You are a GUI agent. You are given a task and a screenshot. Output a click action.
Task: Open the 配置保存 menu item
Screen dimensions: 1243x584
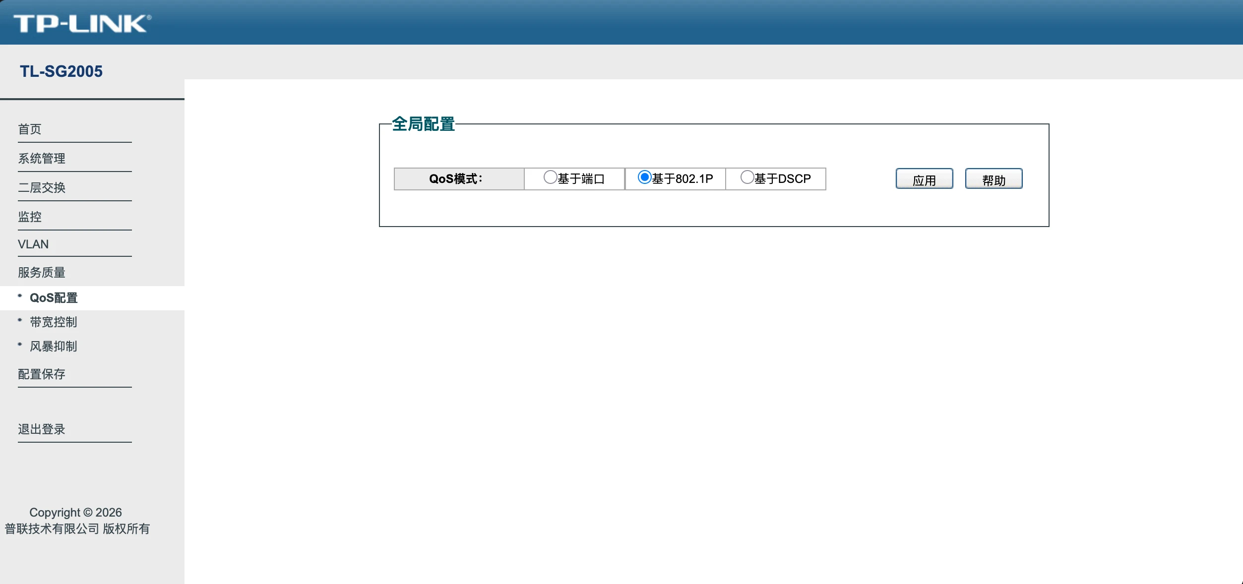tap(42, 374)
